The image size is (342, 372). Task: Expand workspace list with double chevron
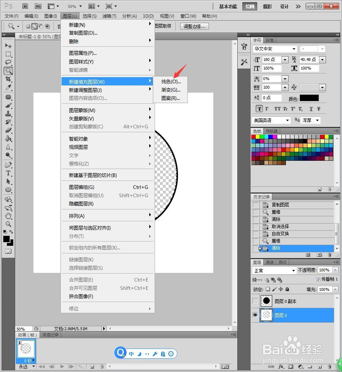pos(298,6)
